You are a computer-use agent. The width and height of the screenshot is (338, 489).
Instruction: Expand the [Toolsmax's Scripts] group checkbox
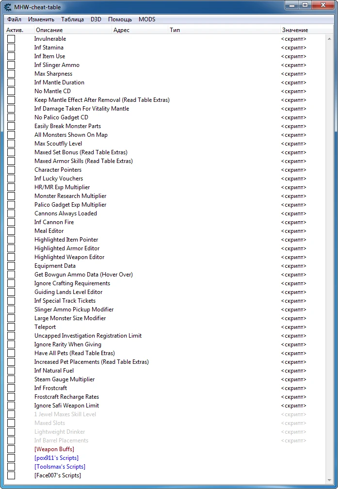point(11,467)
